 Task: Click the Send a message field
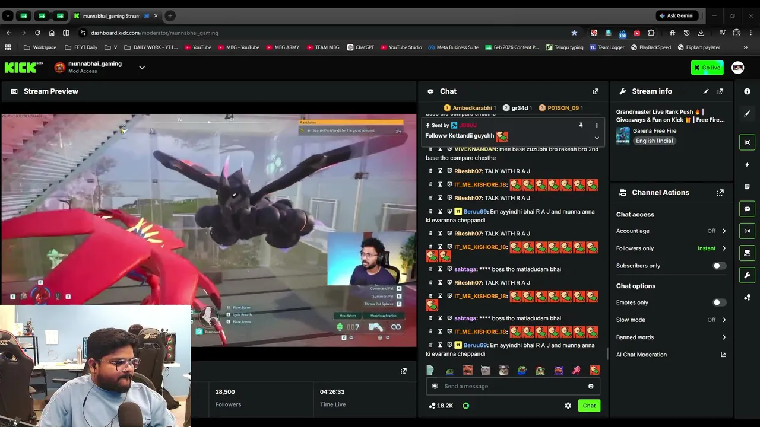(x=513, y=386)
